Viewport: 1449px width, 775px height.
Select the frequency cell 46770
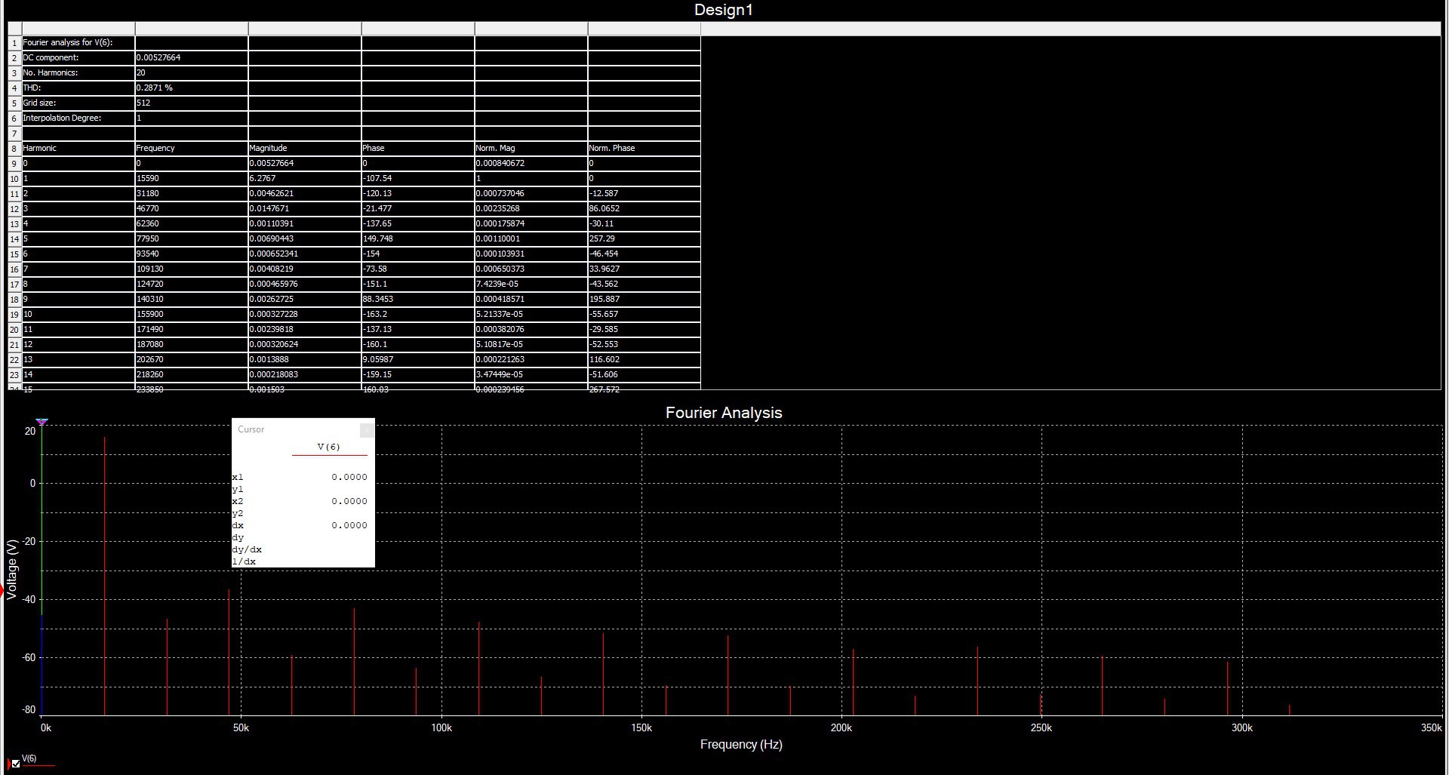click(192, 208)
